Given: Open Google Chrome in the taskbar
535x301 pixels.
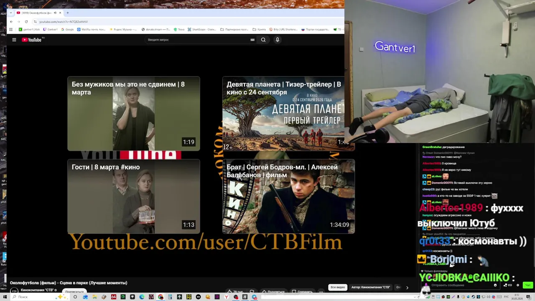Looking at the screenshot, I should pos(160,297).
